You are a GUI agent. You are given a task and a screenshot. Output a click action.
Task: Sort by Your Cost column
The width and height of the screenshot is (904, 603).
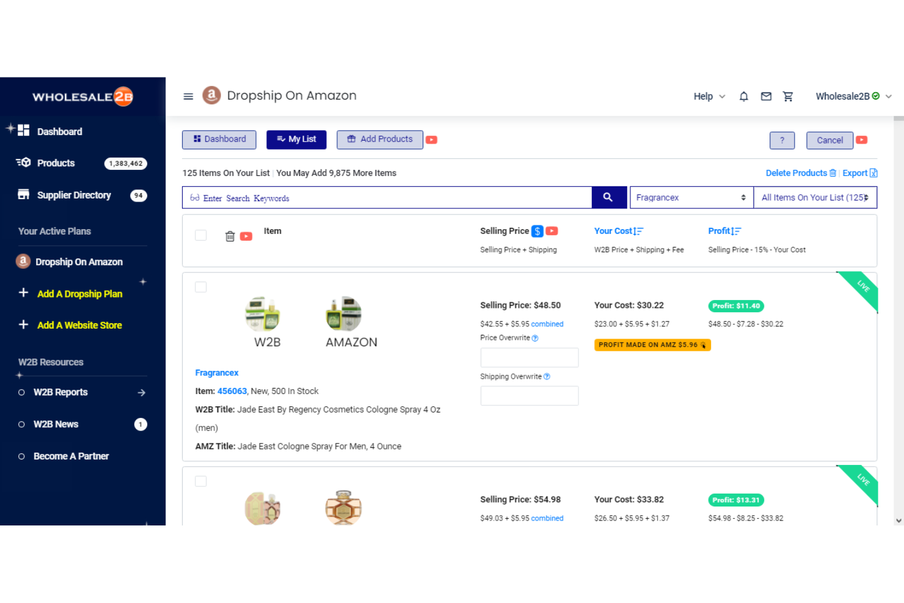click(x=619, y=231)
